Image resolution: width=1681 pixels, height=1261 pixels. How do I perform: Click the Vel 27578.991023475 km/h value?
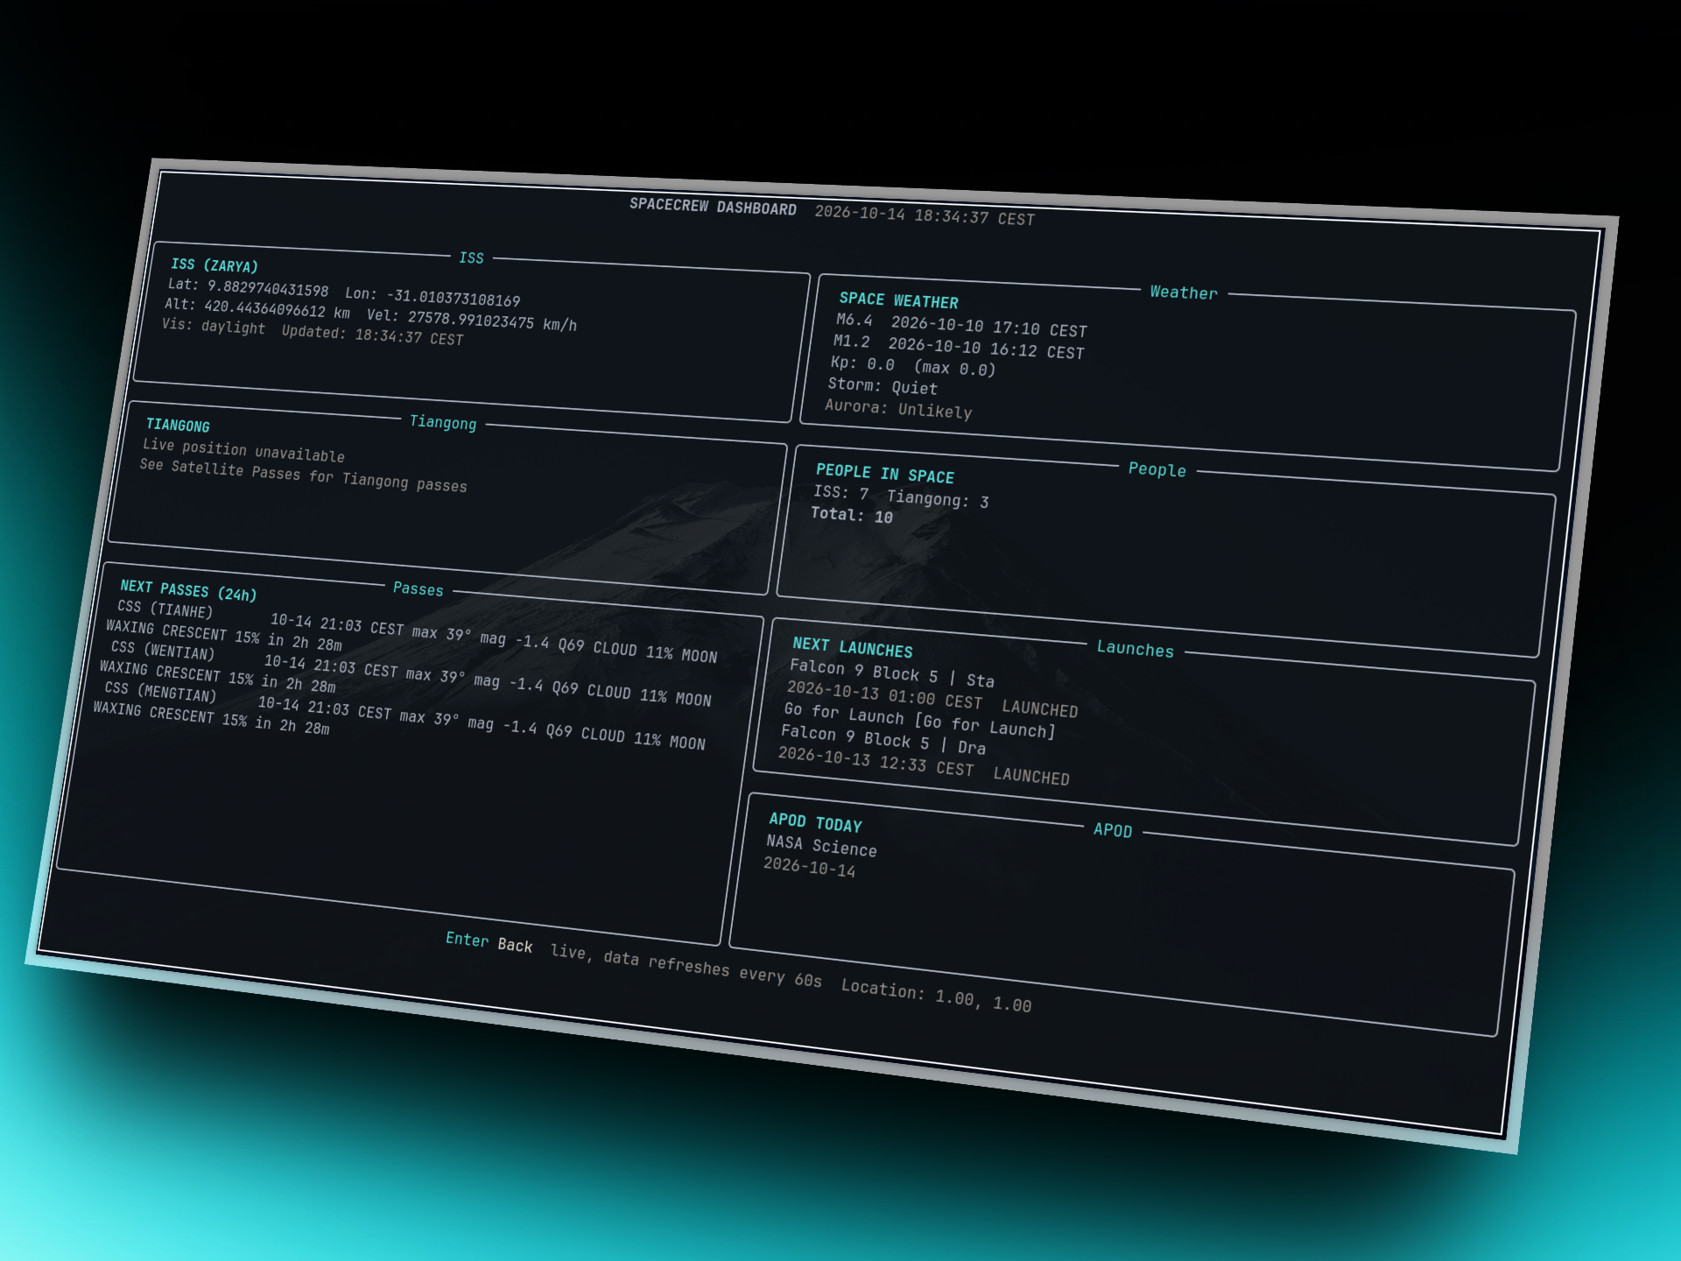pyautogui.click(x=471, y=320)
